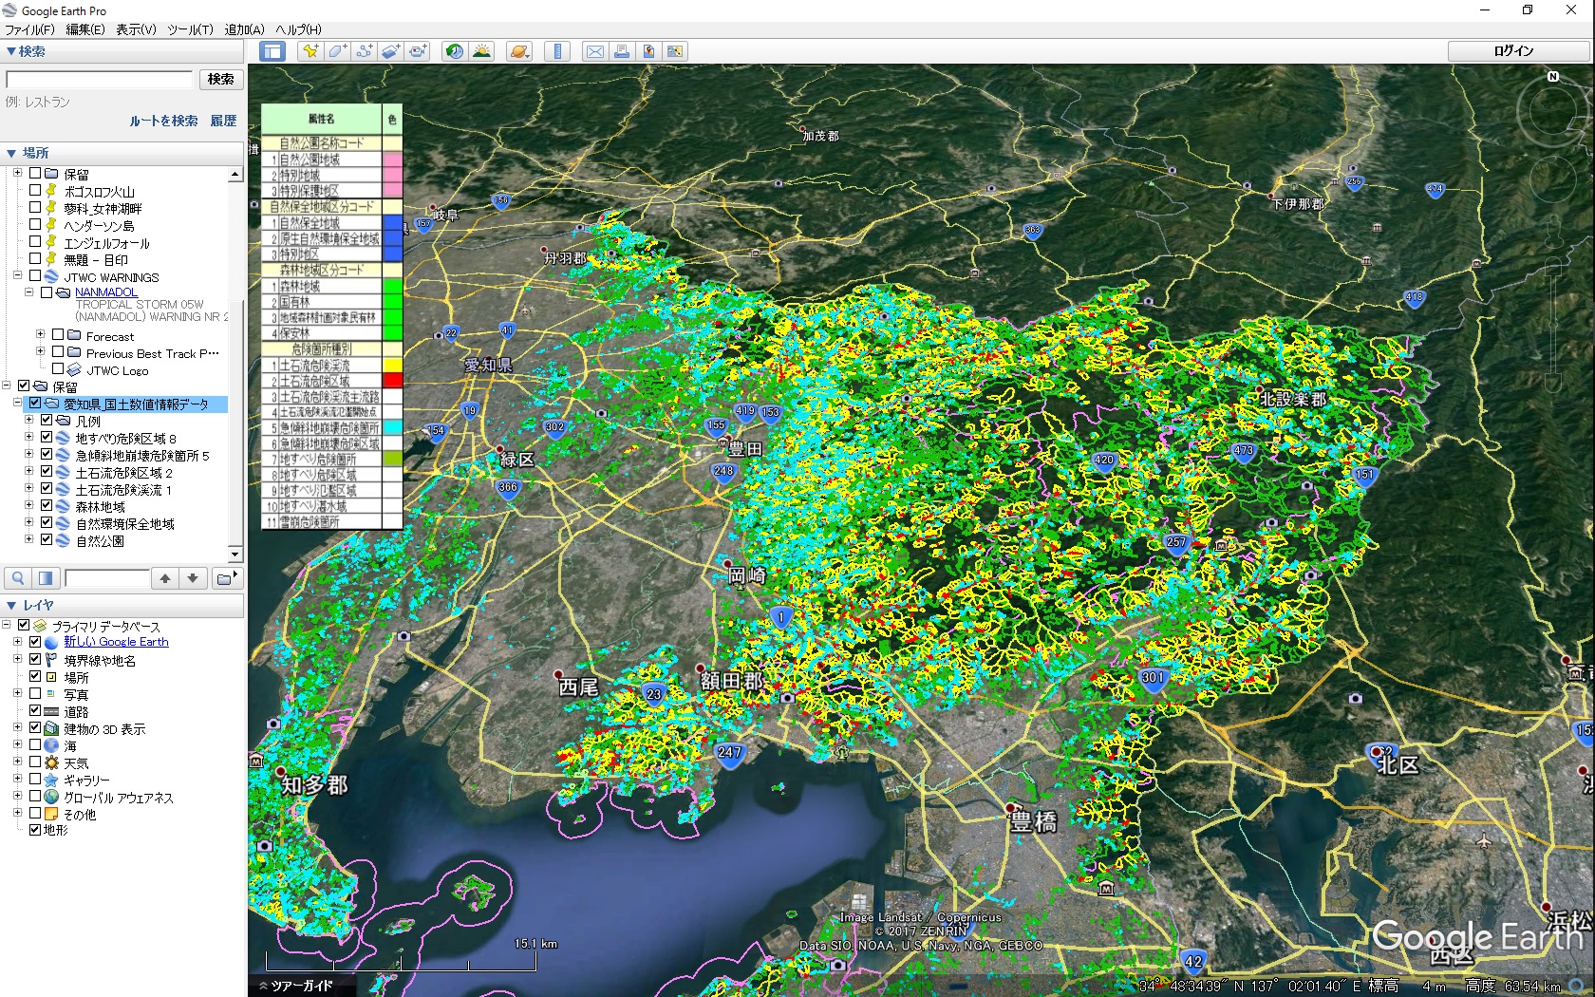Image resolution: width=1595 pixels, height=997 pixels.
Task: Click the 履歴 link
Action: (223, 121)
